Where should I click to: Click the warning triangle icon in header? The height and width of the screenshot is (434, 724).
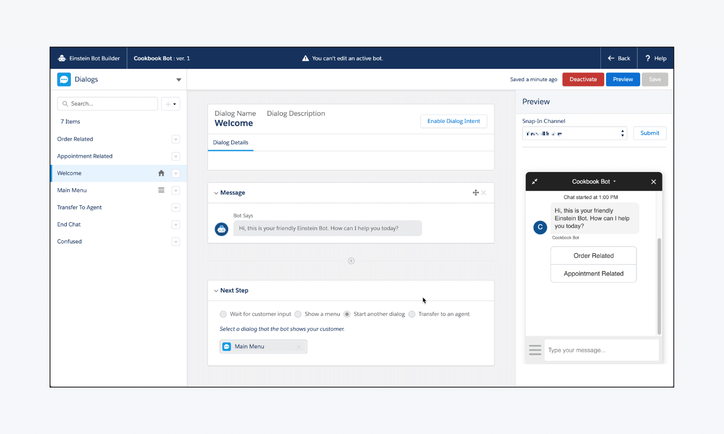click(x=306, y=58)
